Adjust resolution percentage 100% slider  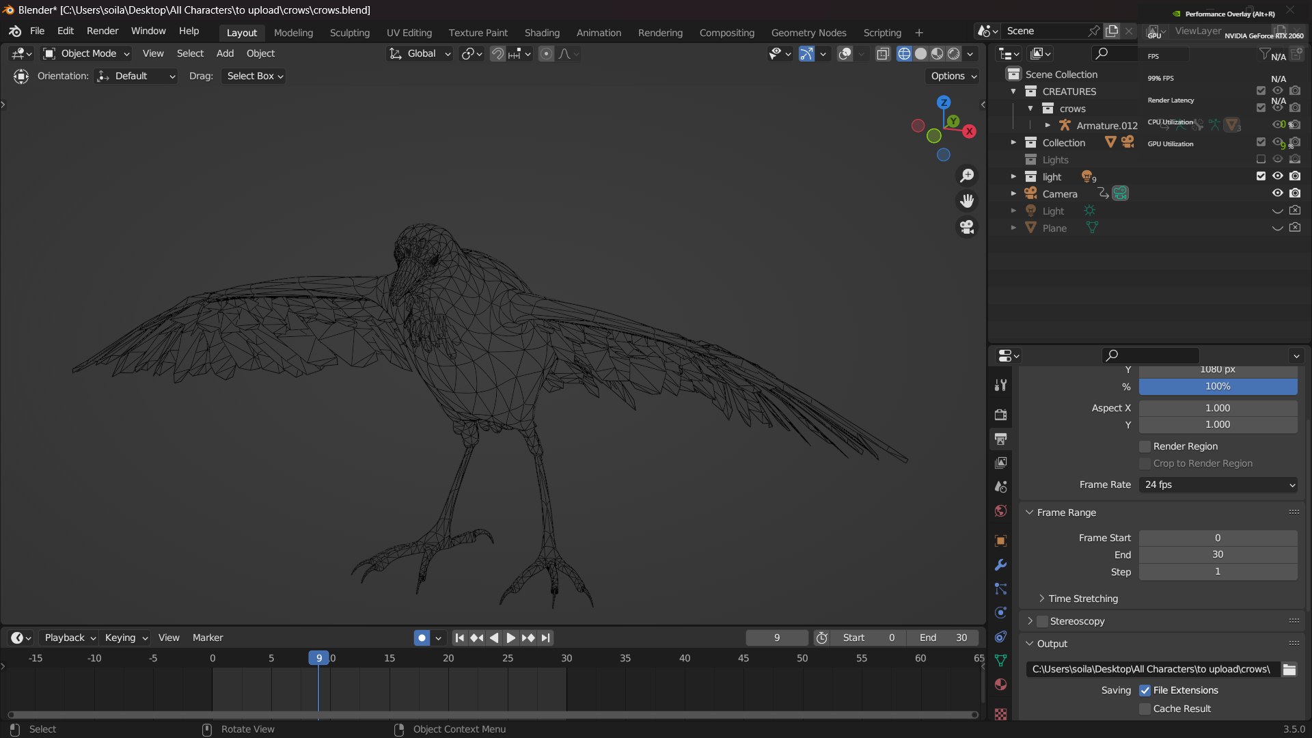coord(1218,387)
